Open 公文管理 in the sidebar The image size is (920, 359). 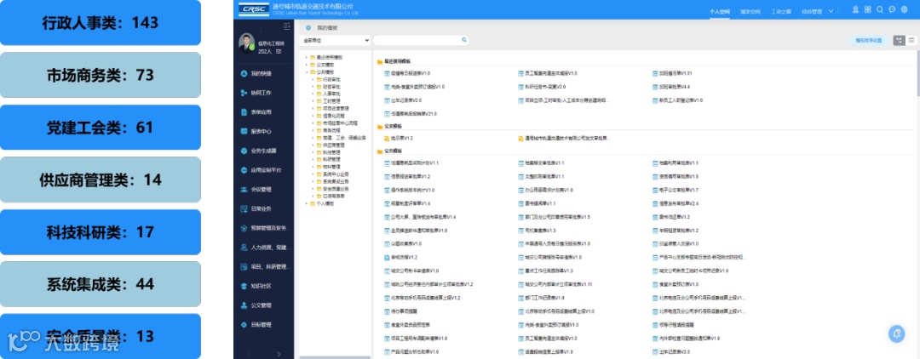262,305
